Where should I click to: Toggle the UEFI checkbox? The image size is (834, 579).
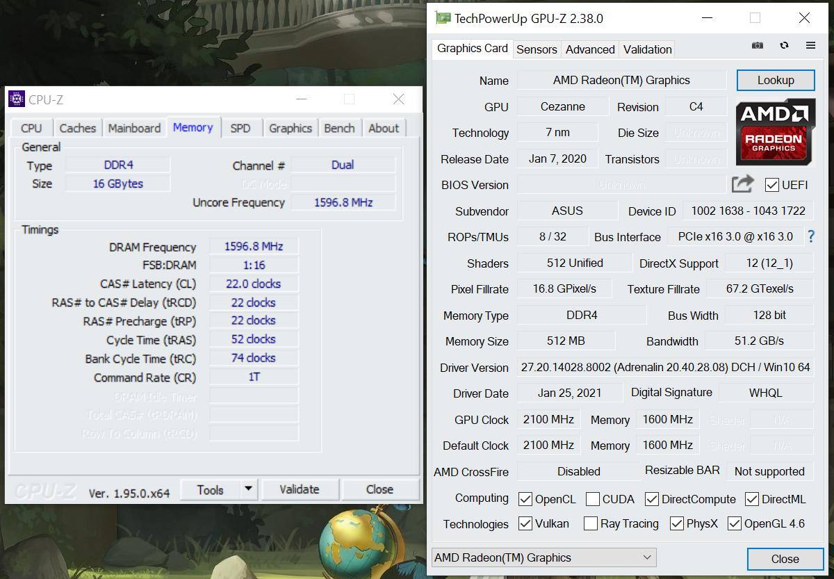click(x=771, y=185)
